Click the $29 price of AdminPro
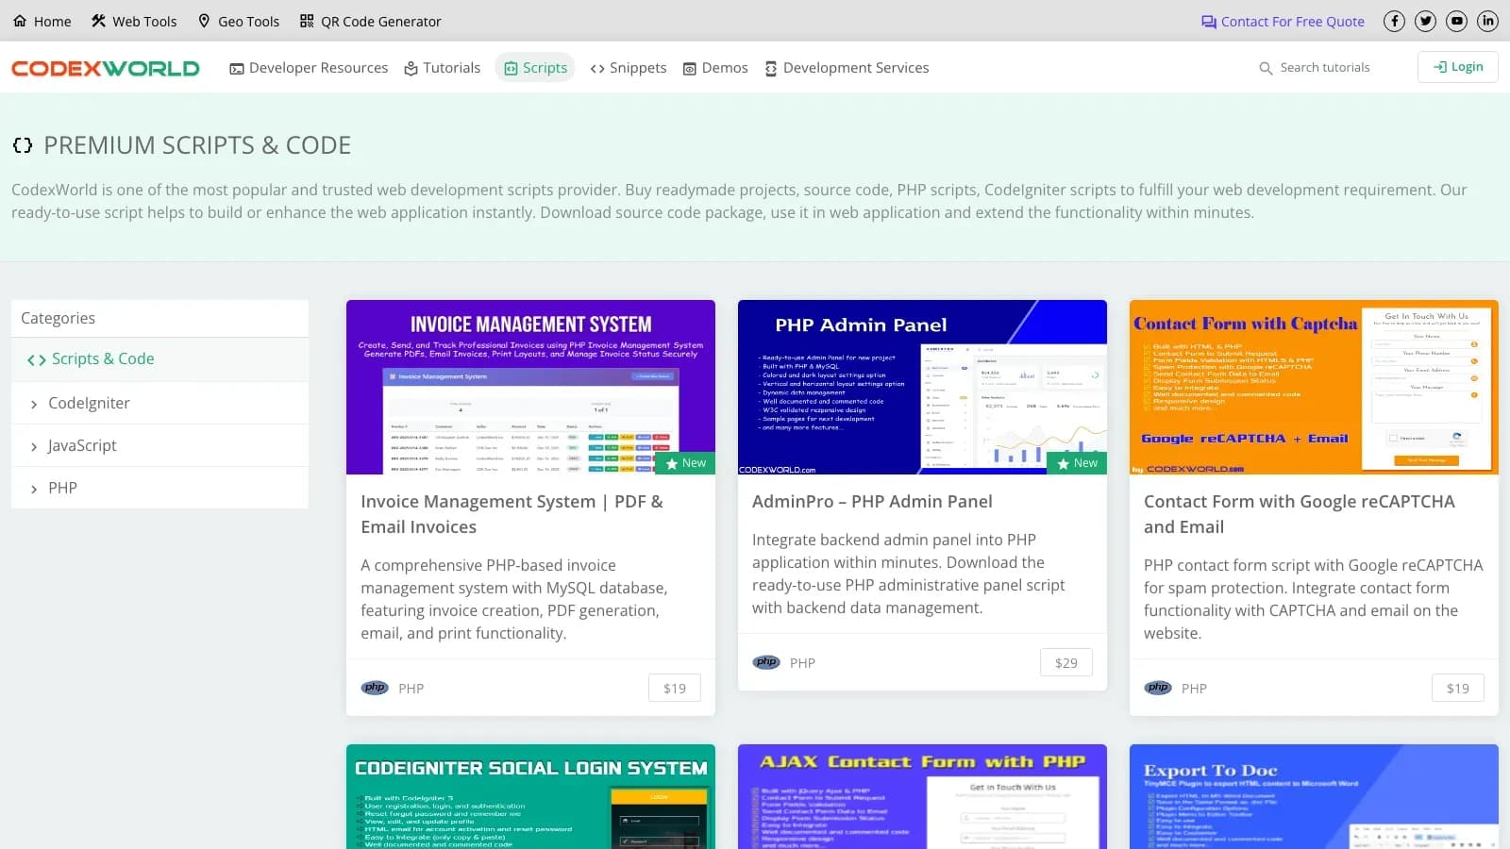Viewport: 1510px width, 849px height. pyautogui.click(x=1066, y=663)
